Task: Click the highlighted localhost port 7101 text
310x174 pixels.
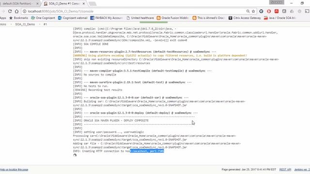Action: [x=147, y=151]
